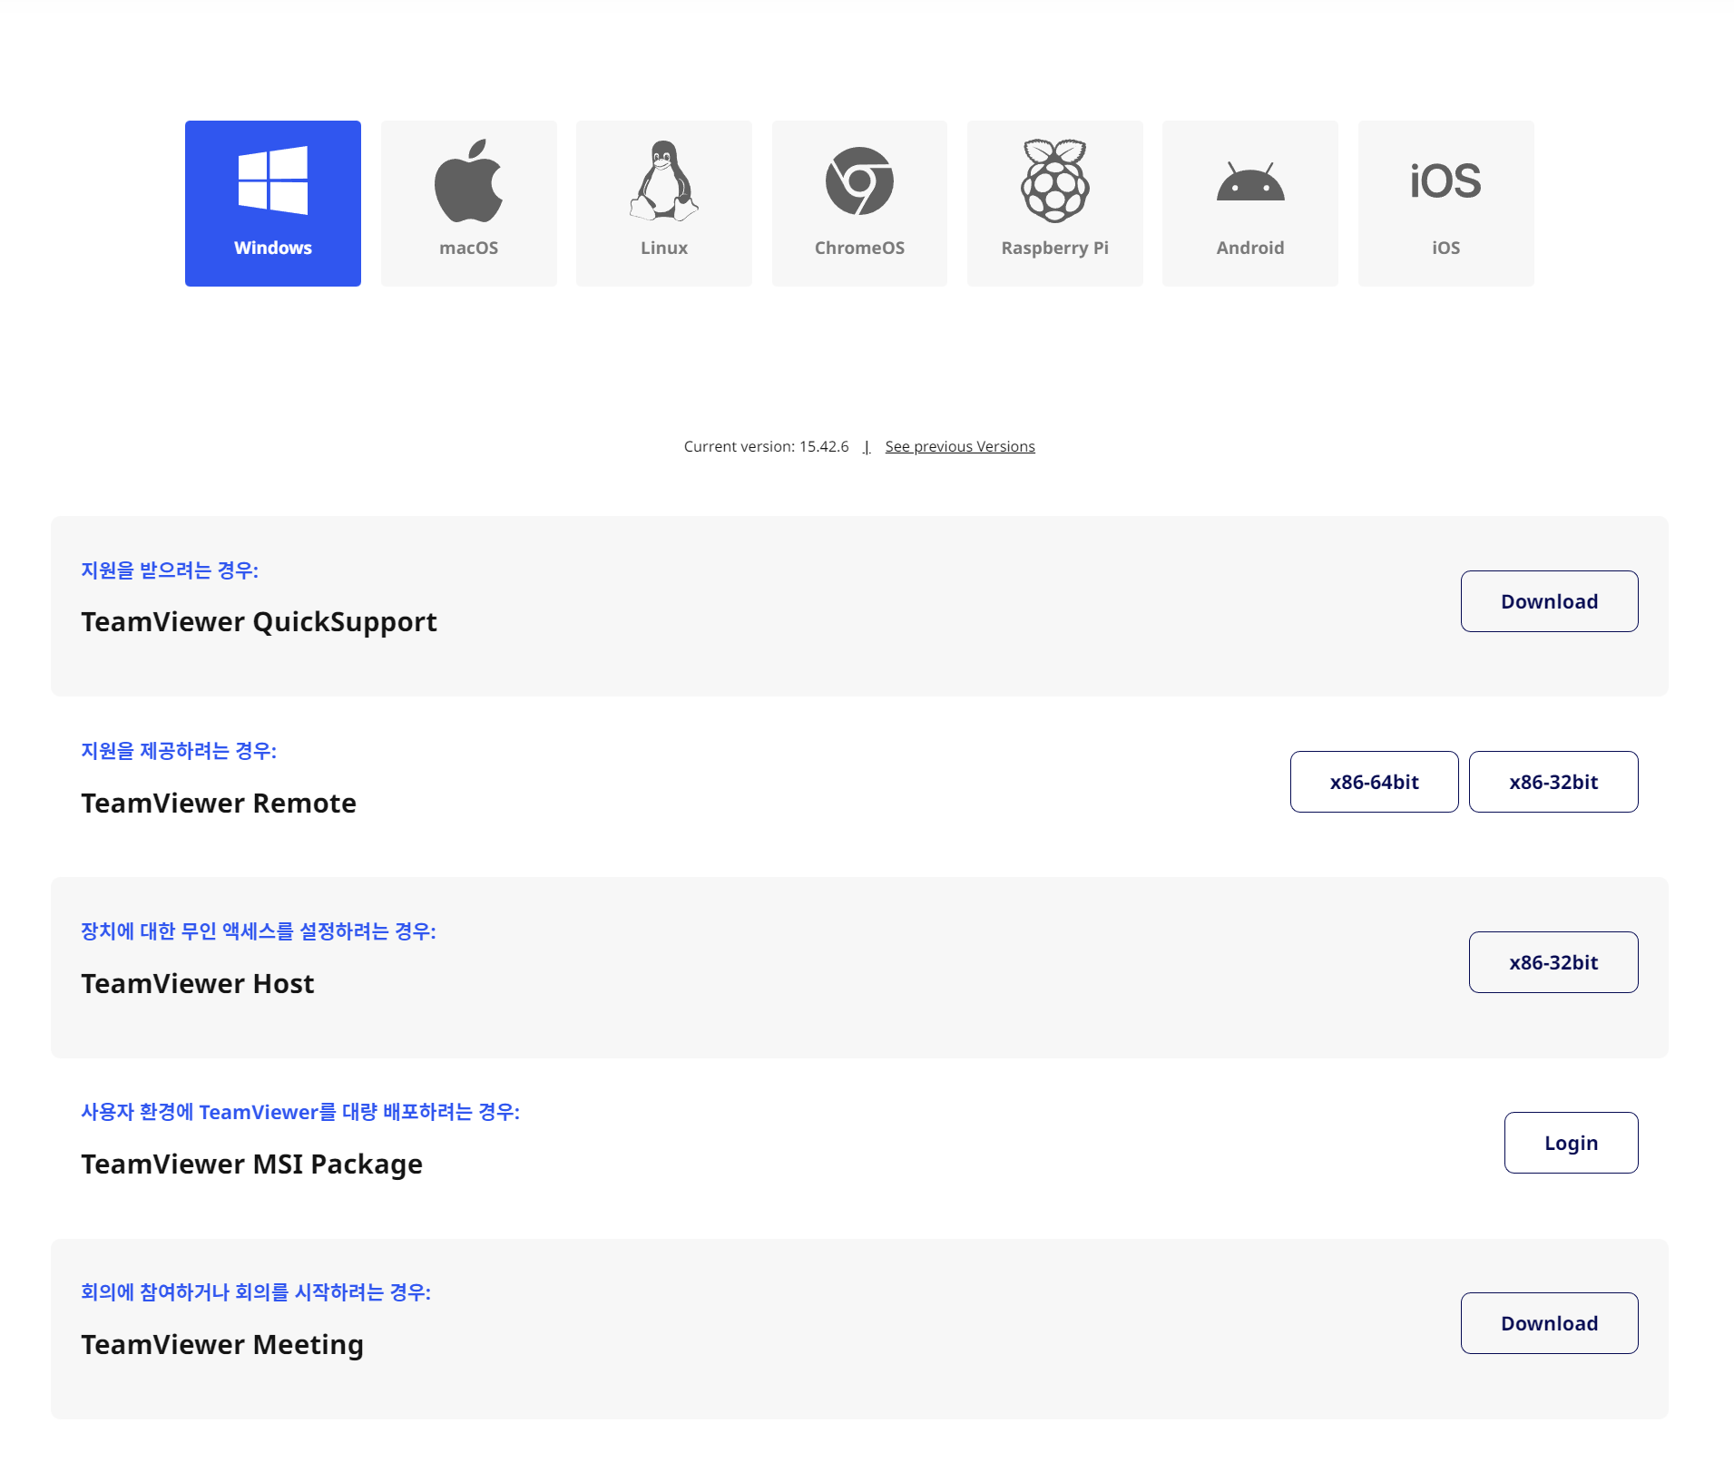Get TeamViewer Remote x86-32bit

1553,782
